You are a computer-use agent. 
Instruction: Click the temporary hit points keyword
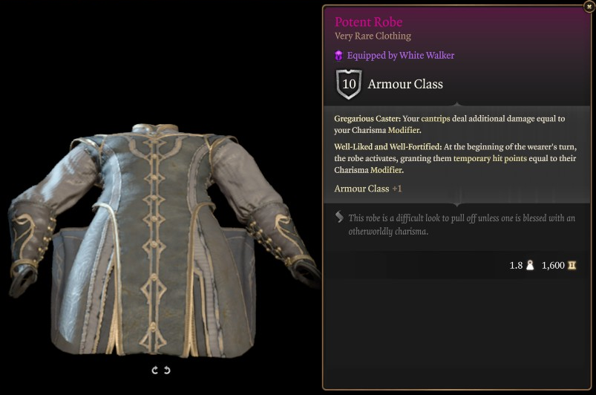[x=490, y=158]
